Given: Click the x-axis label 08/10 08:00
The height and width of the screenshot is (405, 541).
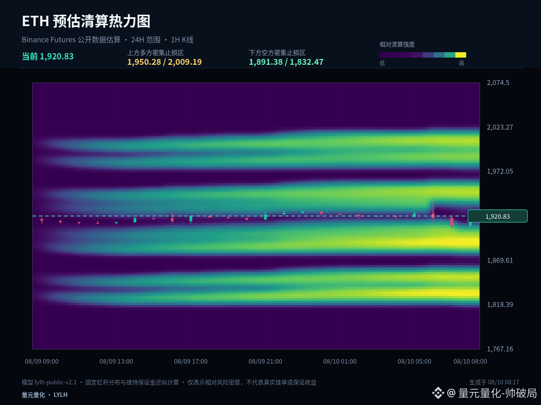Looking at the screenshot, I should [470, 361].
